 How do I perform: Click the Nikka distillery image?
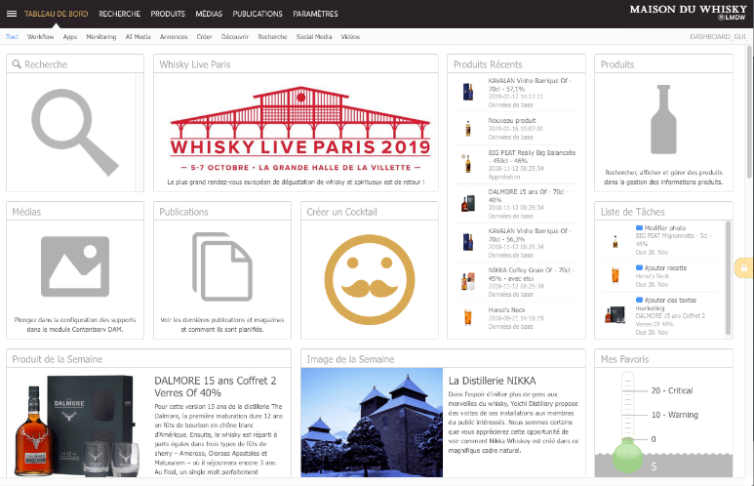(372, 423)
